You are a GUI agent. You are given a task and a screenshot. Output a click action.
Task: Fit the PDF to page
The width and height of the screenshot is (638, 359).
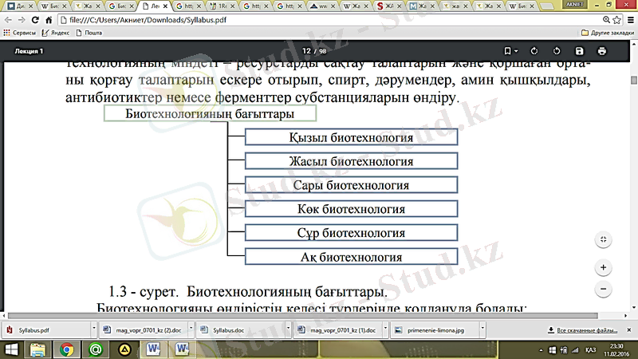click(x=604, y=239)
